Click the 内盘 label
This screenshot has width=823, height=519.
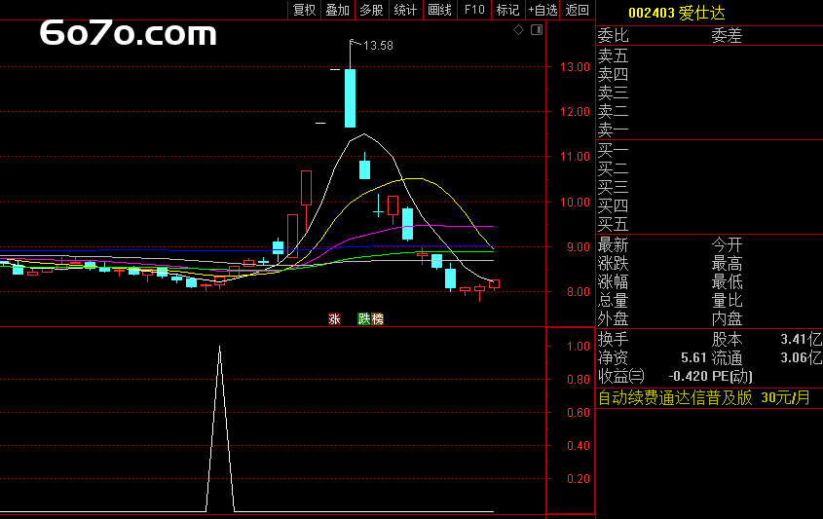tap(727, 318)
